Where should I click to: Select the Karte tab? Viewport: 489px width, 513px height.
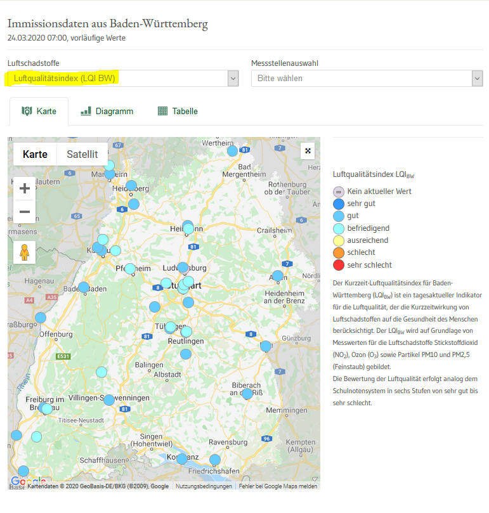click(x=39, y=111)
